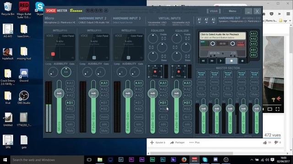Image resolution: width=293 pixels, height=164 pixels.
Task: Click to select audio file for playback
Action: [x=222, y=36]
